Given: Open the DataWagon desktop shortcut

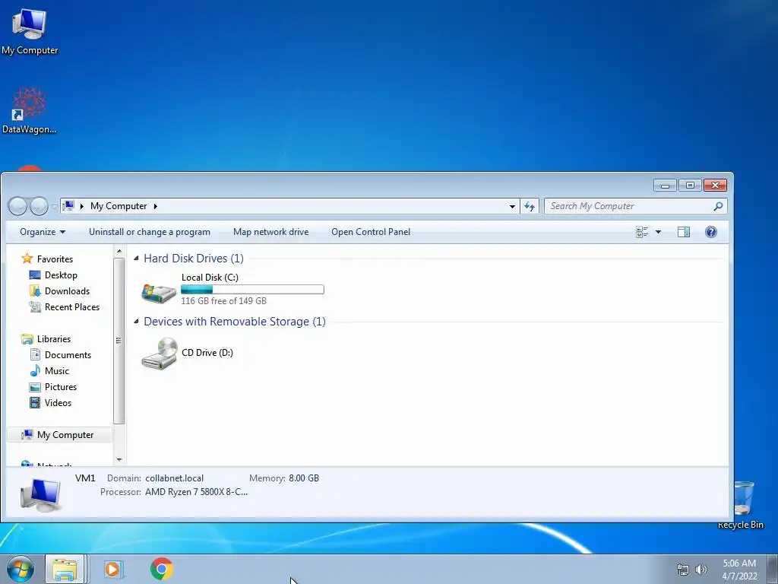Looking at the screenshot, I should pyautogui.click(x=30, y=110).
